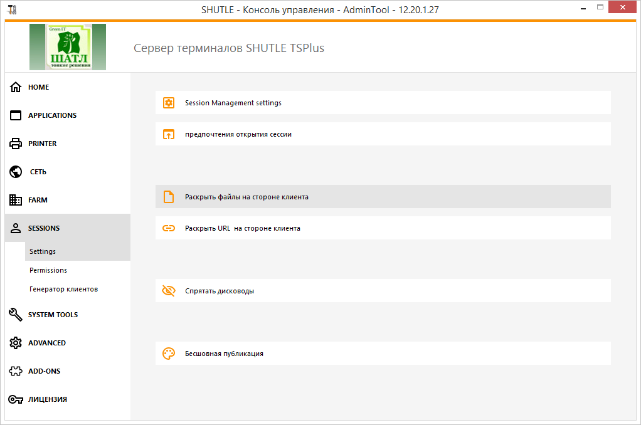Collapse the SESSIONS section in the sidebar
The width and height of the screenshot is (641, 425).
click(44, 228)
